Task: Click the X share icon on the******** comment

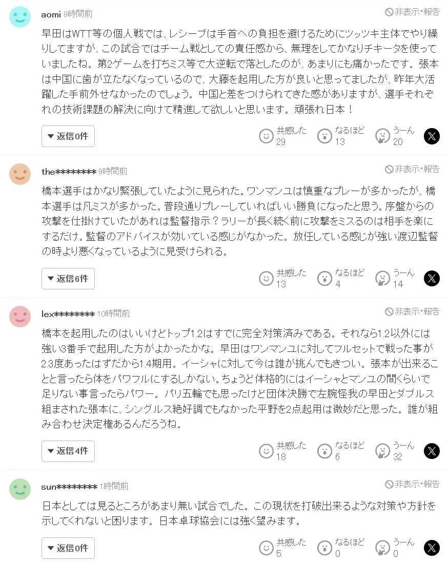Action: point(432,278)
